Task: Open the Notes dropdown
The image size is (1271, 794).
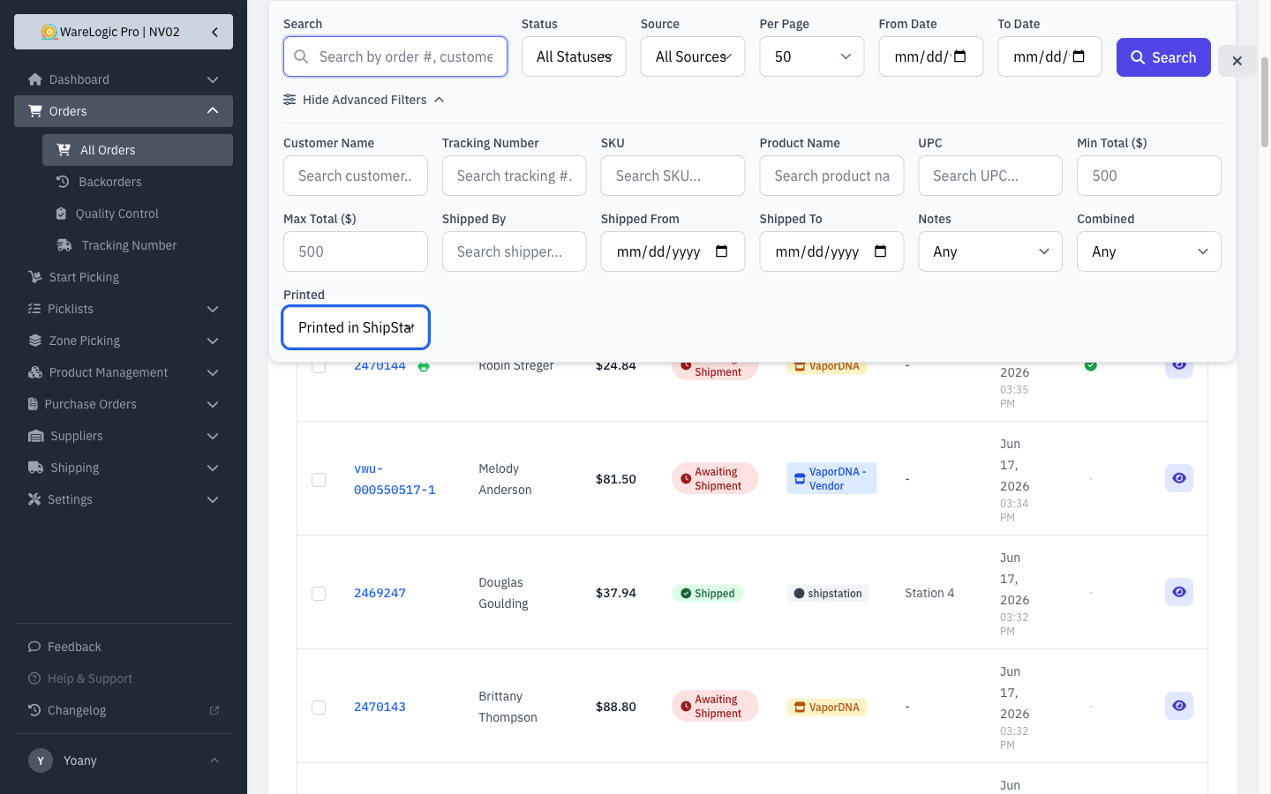Action: [990, 251]
